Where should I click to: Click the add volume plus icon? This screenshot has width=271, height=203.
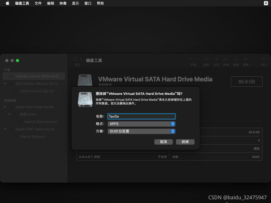190,59
